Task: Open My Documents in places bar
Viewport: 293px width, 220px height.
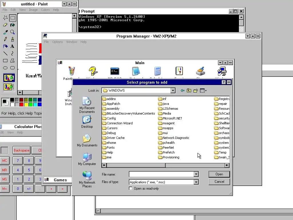Action: coord(87,140)
